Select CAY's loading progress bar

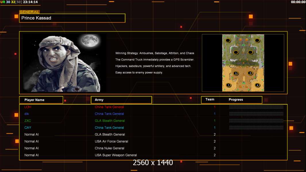(256, 128)
